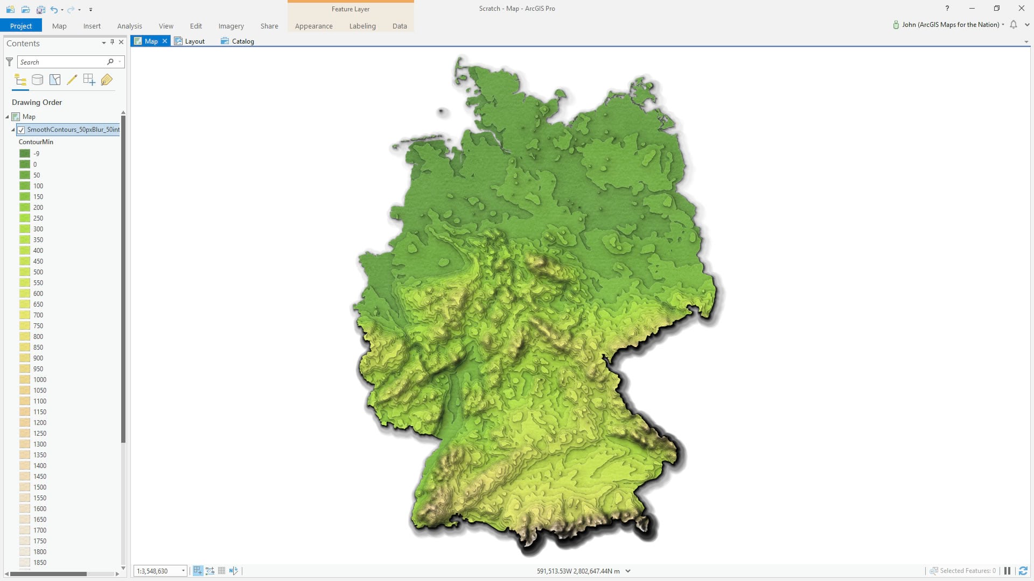The height and width of the screenshot is (581, 1034).
Task: Open Contents pane options menu arrow
Action: 103,42
